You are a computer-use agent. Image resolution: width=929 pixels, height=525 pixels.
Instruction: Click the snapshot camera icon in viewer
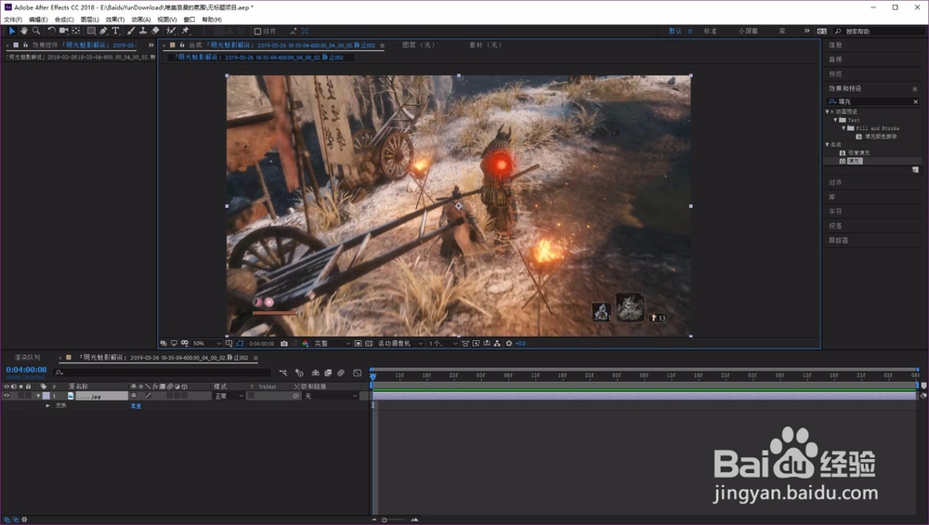coord(283,343)
